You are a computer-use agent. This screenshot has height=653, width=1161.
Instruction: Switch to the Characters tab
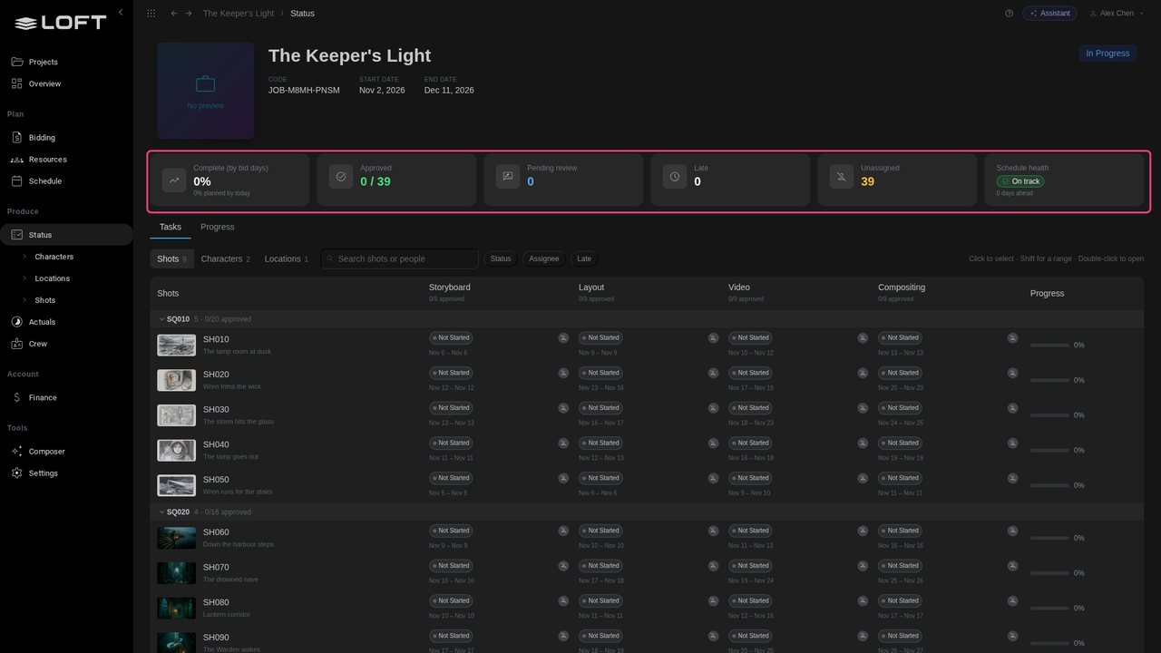(x=225, y=258)
